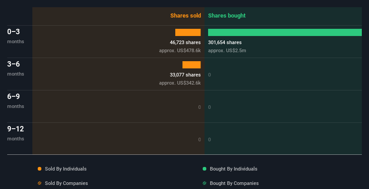This screenshot has height=189, width=369.
Task: Toggle the Bought By Companies legend label
Action: point(234,183)
